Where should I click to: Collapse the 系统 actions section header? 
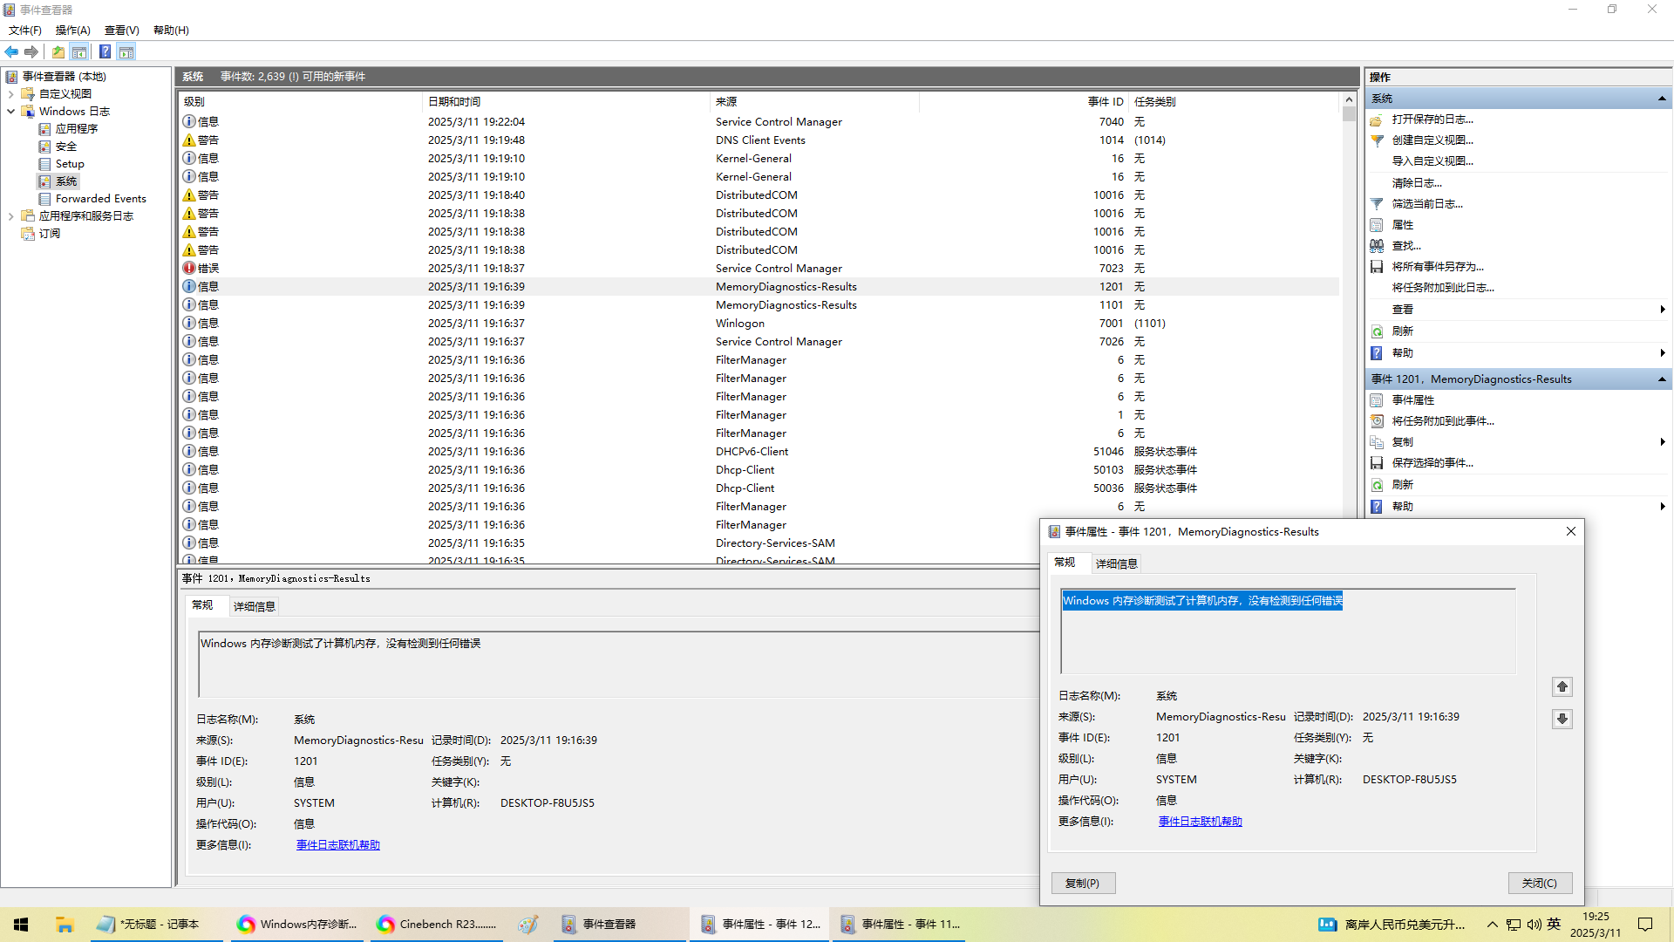click(1662, 99)
